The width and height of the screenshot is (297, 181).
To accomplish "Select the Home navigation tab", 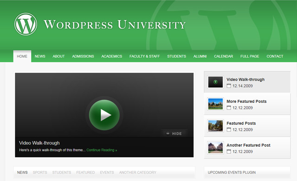I will 22,56.
